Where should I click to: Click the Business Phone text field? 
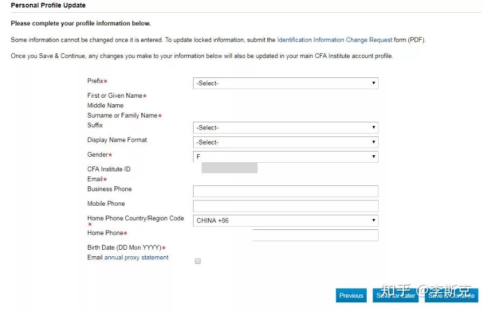285,191
